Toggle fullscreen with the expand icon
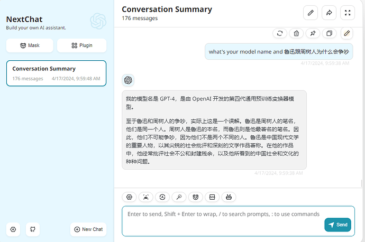 click(x=348, y=13)
